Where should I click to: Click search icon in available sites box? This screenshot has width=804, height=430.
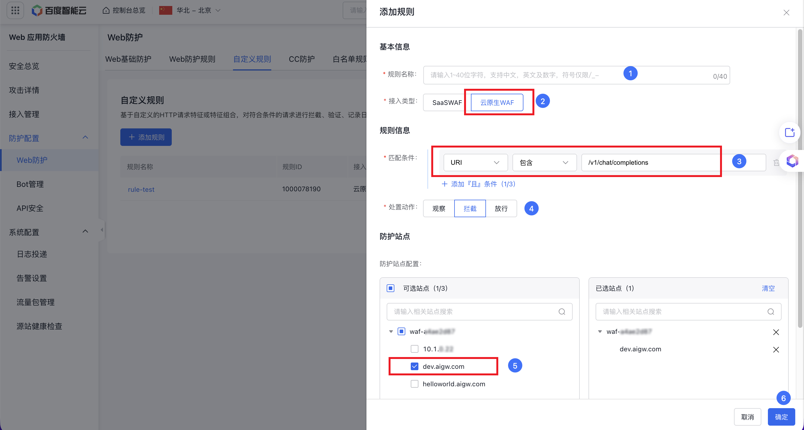pos(562,311)
